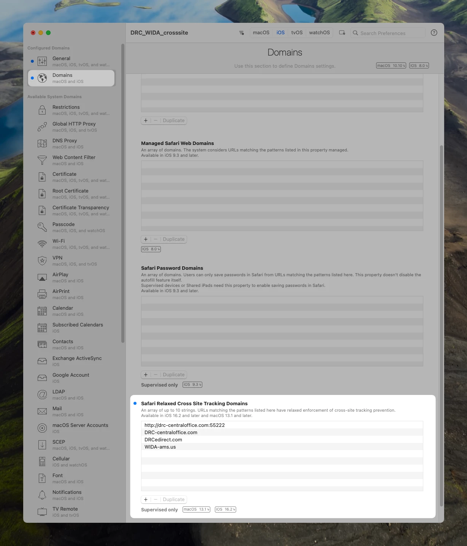Open Global HTTP Proxy icon
467x546 pixels.
point(42,127)
